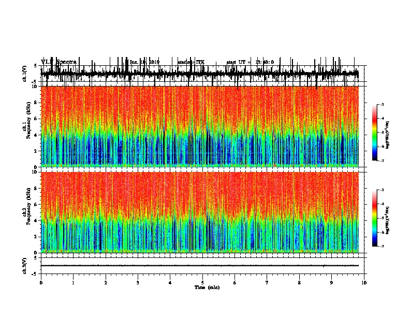Screen dimensions: 410x317
Task: Select the ch.2 "Frequency (kHz)" axis label
Action: click(29, 206)
